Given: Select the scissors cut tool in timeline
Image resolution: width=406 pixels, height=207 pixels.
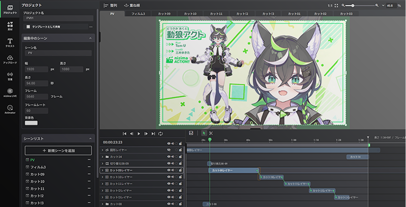Looking at the screenshot, I should [211, 133].
